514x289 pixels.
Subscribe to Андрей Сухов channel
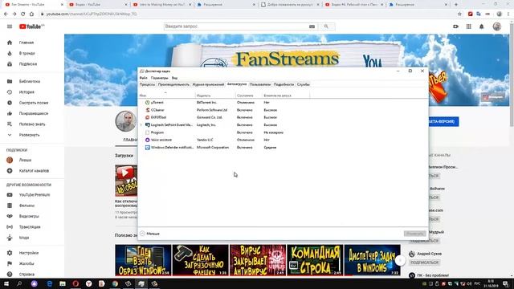(425, 263)
